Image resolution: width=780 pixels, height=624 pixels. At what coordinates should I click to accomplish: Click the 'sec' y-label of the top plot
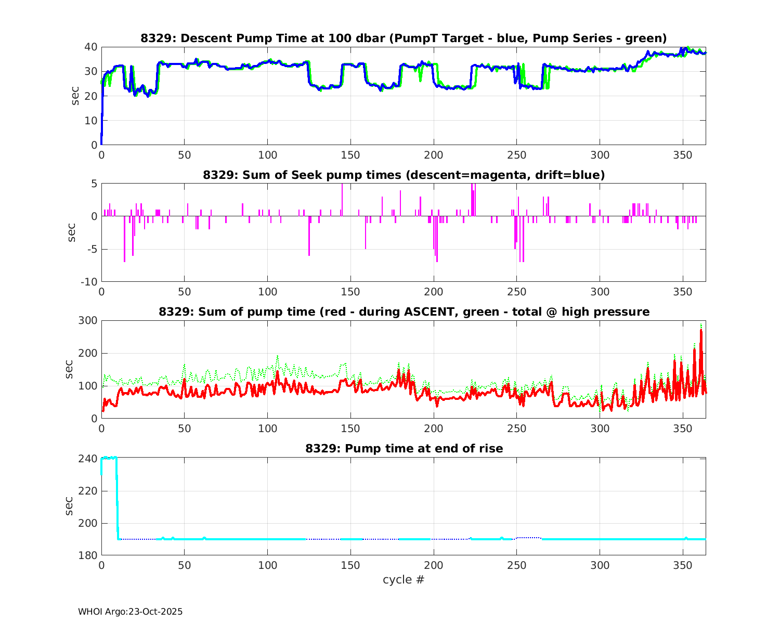pos(75,96)
